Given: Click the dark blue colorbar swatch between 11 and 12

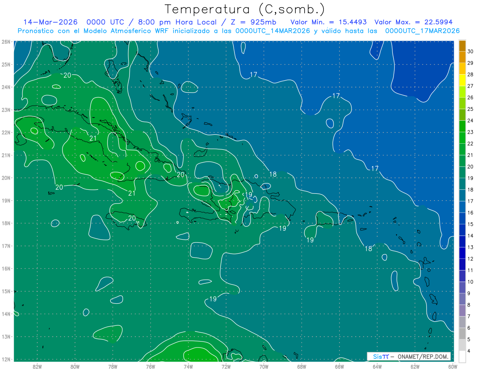Looking at the screenshot, I should [x=462, y=264].
